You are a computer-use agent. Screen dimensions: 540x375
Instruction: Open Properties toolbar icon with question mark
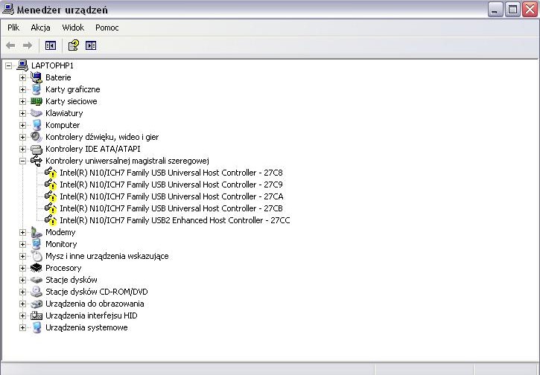pos(73,45)
